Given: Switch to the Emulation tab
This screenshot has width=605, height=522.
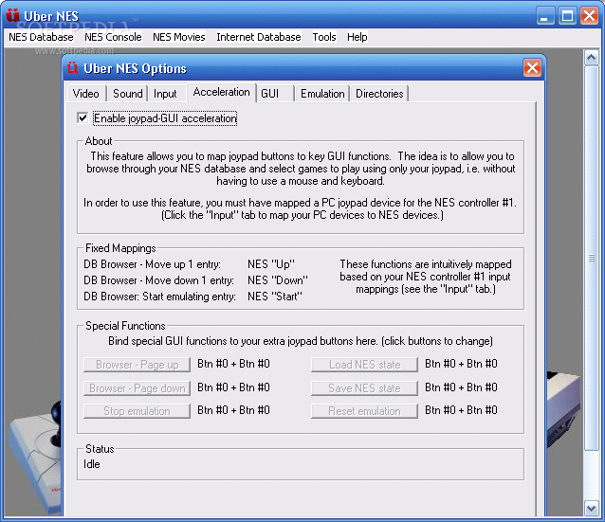Looking at the screenshot, I should click(x=322, y=94).
